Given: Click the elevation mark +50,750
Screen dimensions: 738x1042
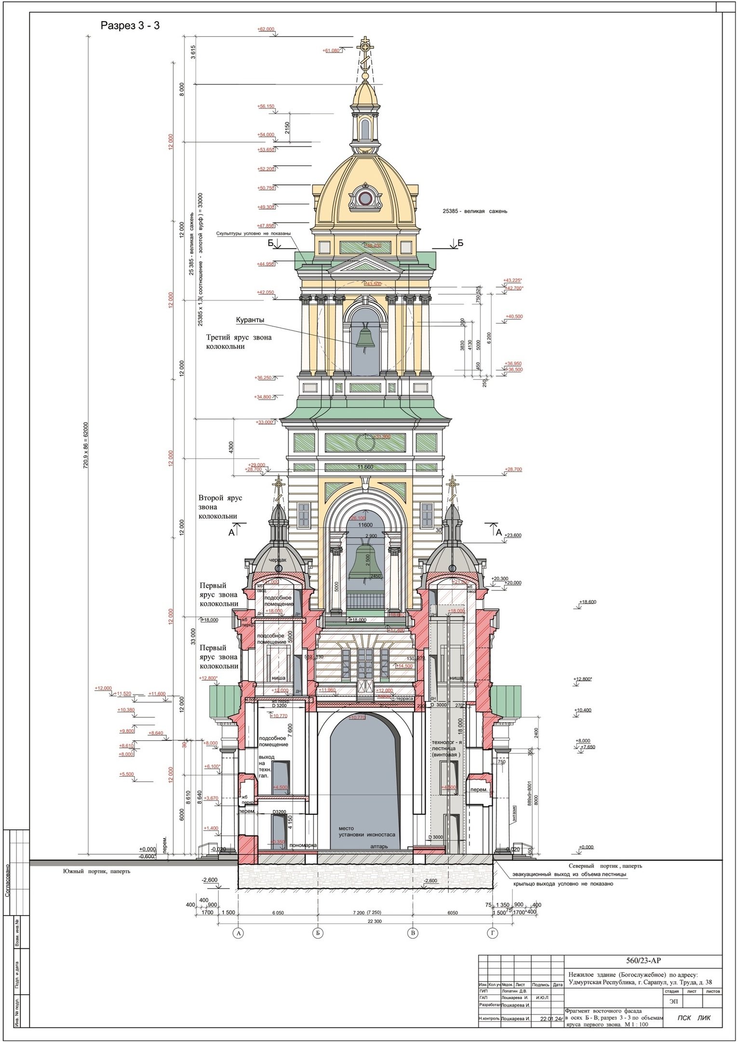Looking at the screenshot, I should point(266,188).
